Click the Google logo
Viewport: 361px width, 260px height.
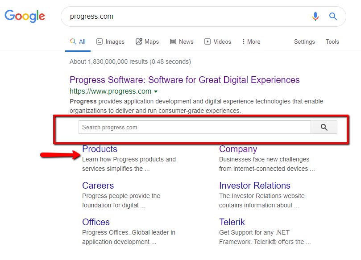pos(25,16)
